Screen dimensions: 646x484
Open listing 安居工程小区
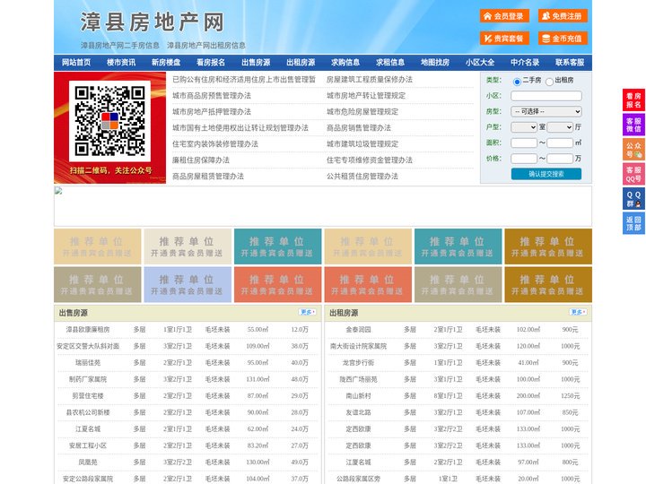point(88,445)
